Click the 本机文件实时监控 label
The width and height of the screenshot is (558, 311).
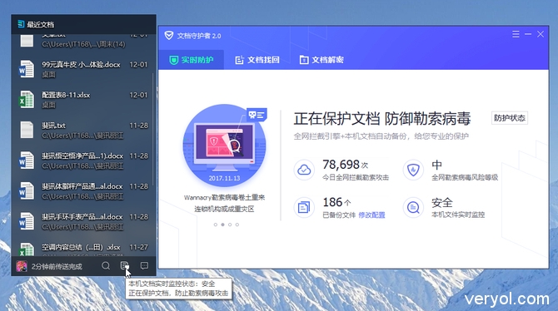coord(458,215)
